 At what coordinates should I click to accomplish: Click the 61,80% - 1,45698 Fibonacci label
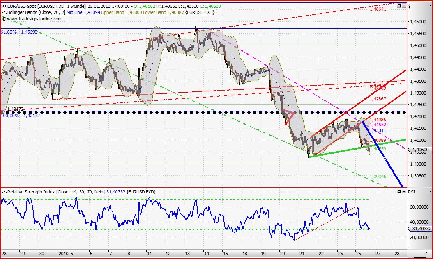[19, 32]
